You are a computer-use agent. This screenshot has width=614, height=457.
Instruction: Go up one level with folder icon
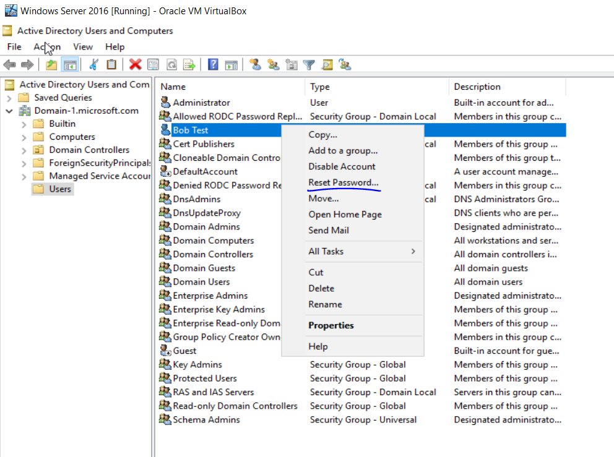(51, 64)
